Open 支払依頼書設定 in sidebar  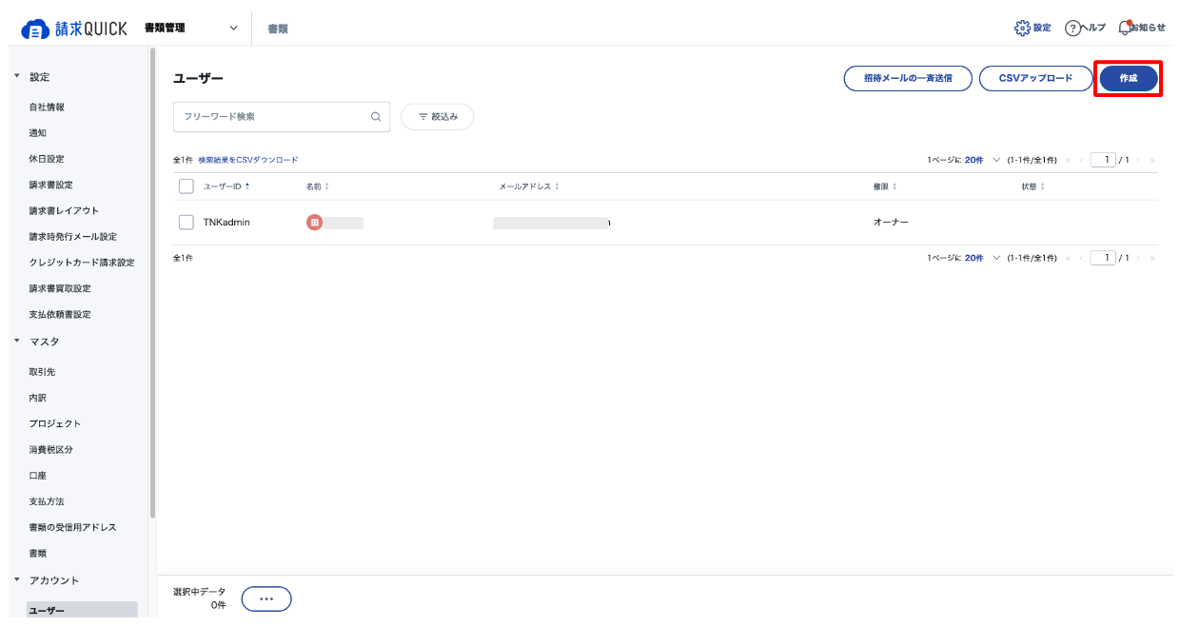click(x=60, y=314)
